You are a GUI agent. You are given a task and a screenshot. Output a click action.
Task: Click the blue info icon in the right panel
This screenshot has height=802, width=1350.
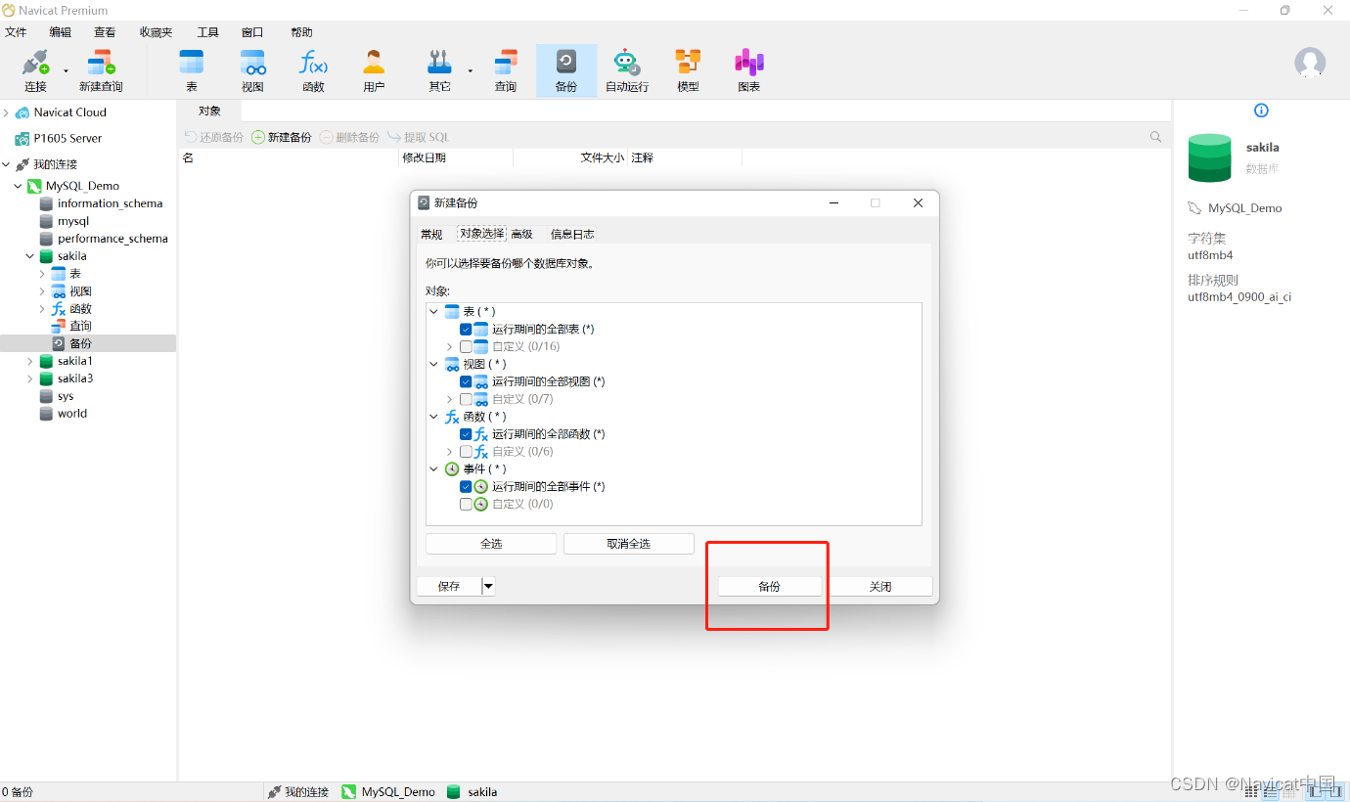pos(1261,111)
